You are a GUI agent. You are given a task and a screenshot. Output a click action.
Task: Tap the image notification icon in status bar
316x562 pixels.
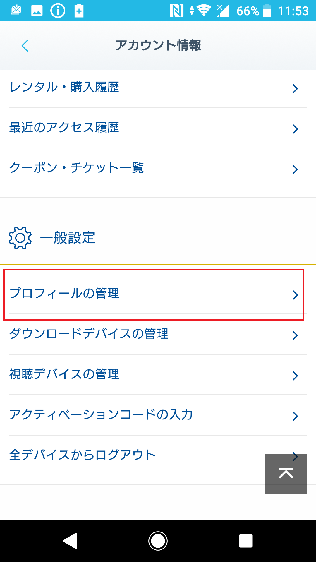tap(37, 11)
